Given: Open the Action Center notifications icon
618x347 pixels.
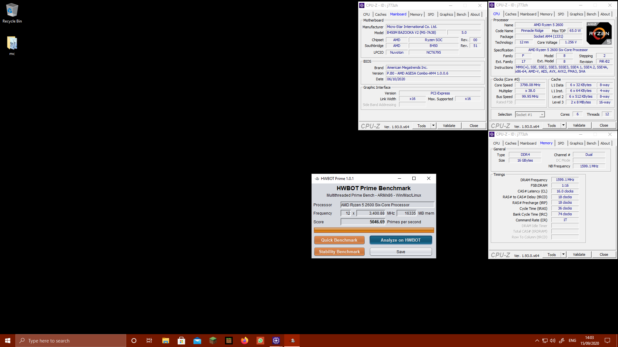Looking at the screenshot, I should (x=607, y=341).
